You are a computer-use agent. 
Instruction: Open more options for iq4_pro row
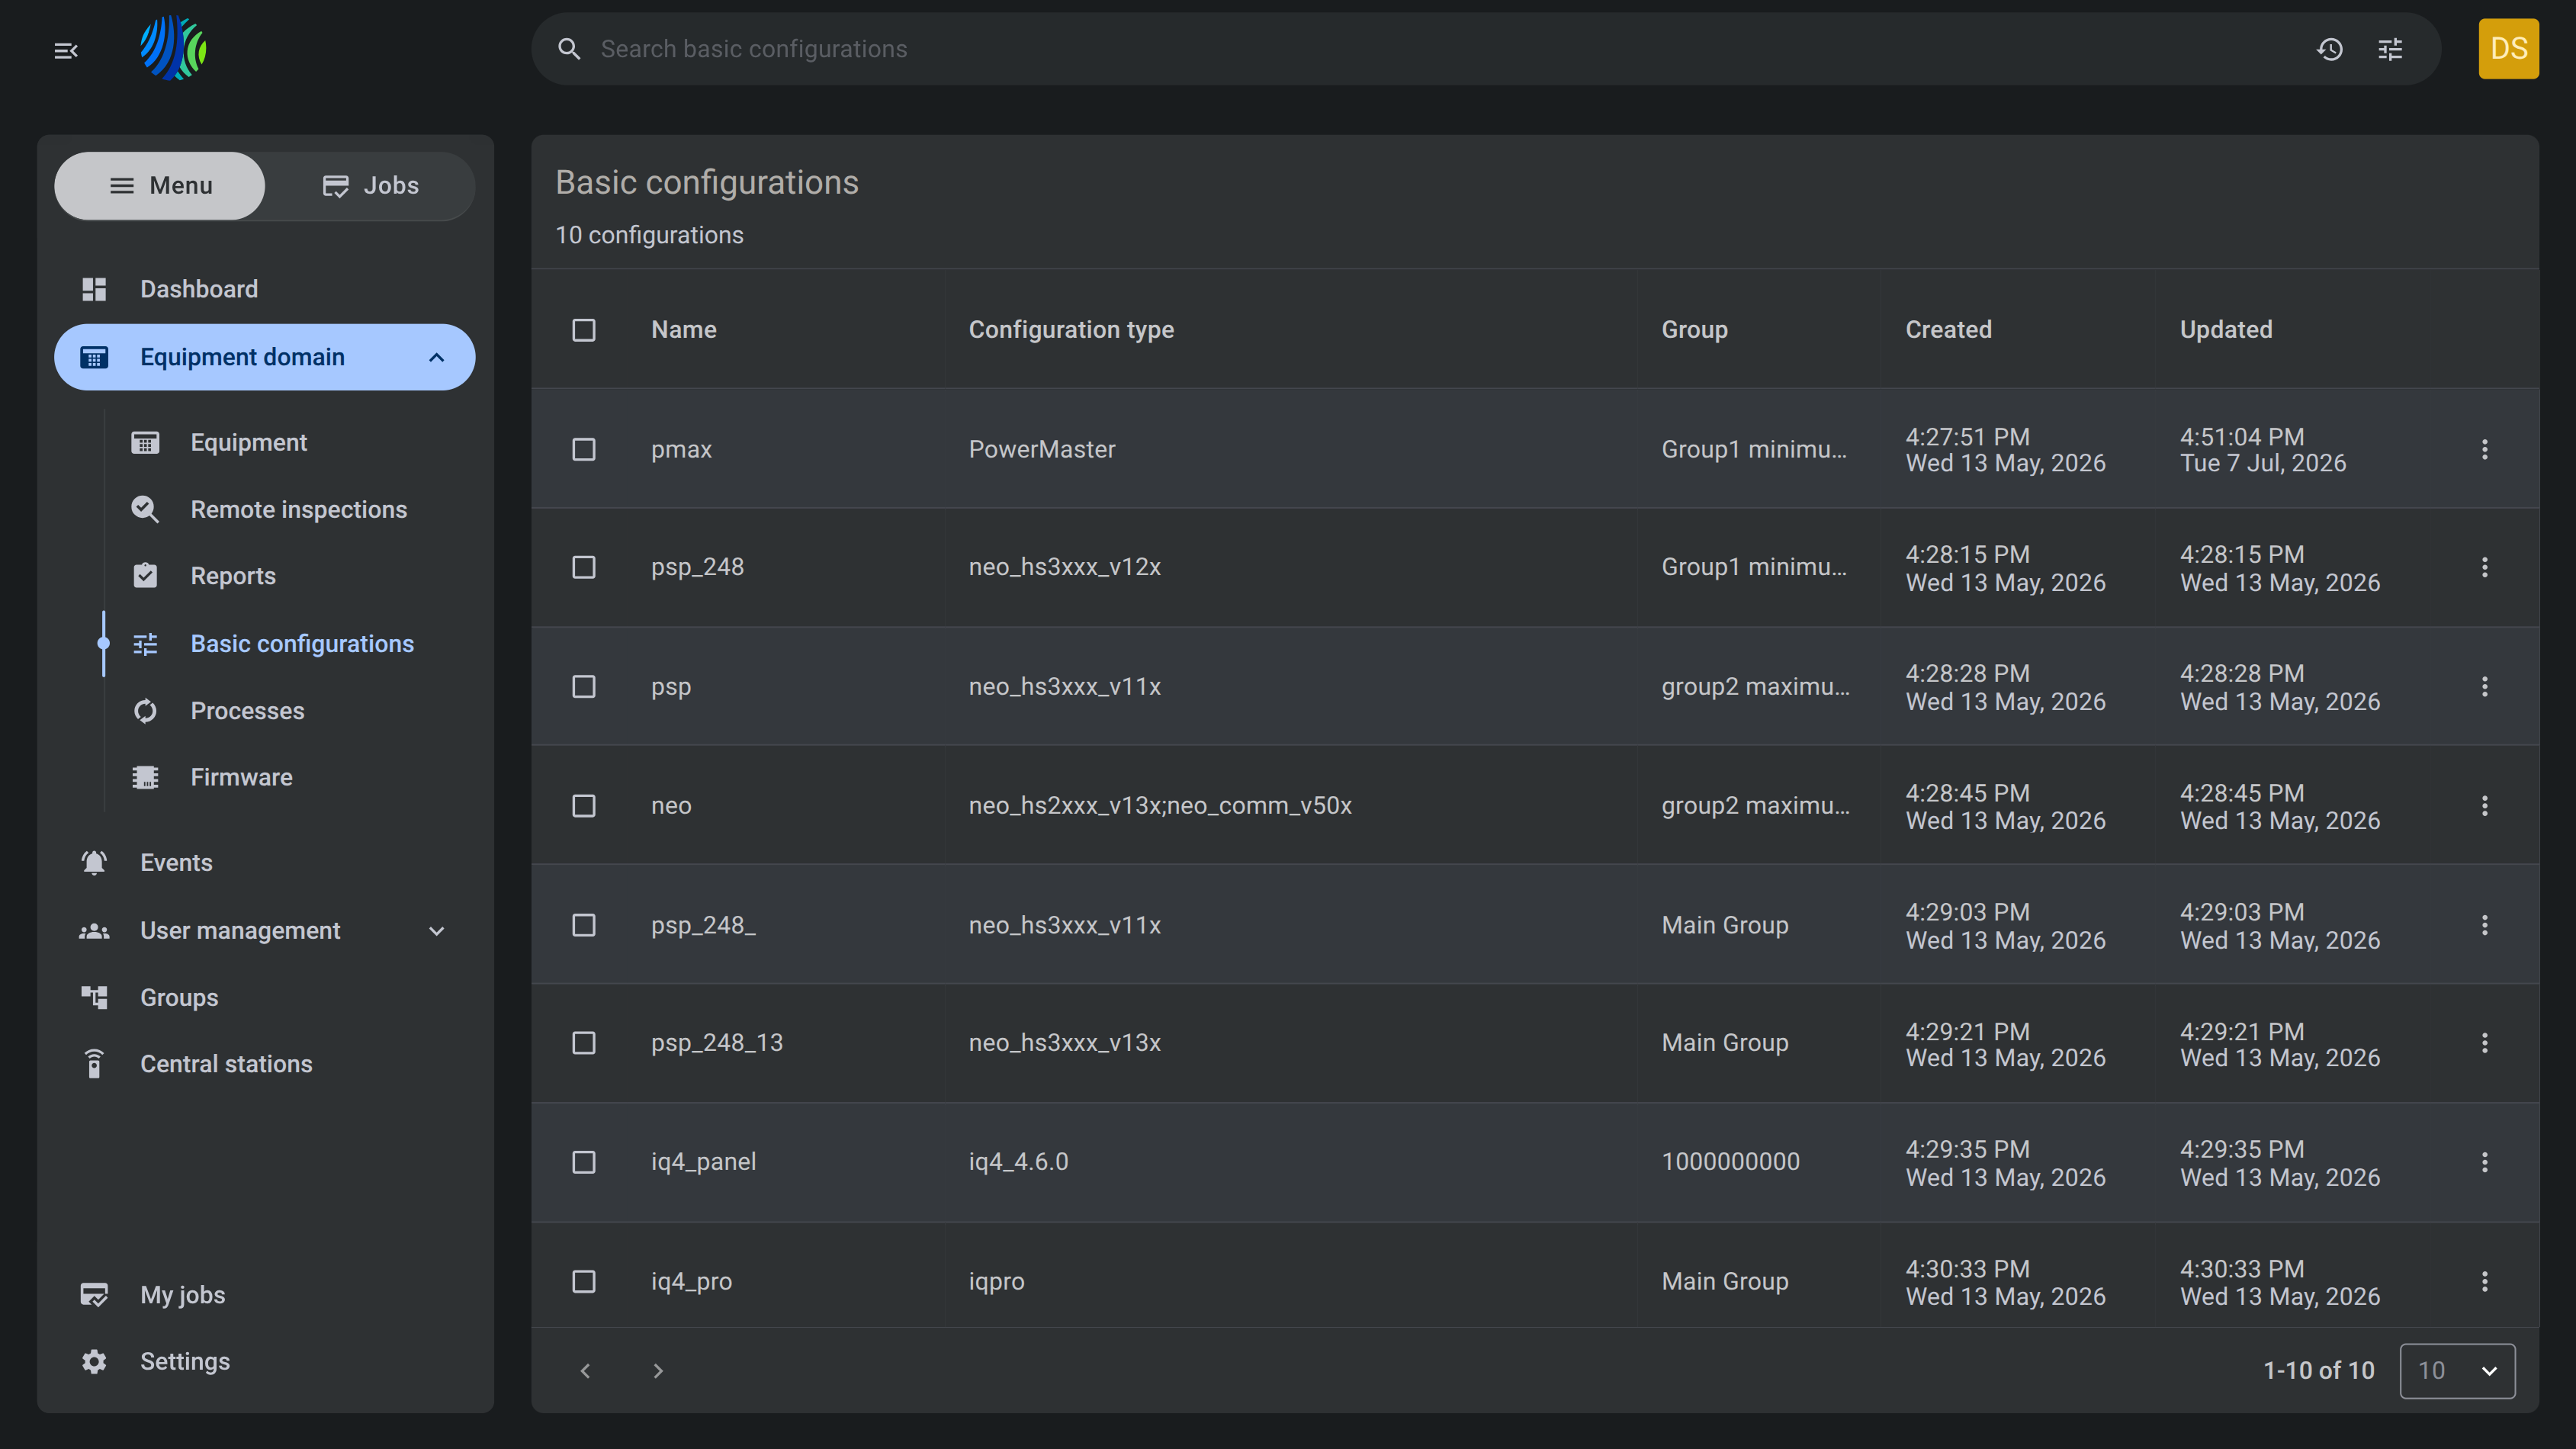click(2484, 1281)
